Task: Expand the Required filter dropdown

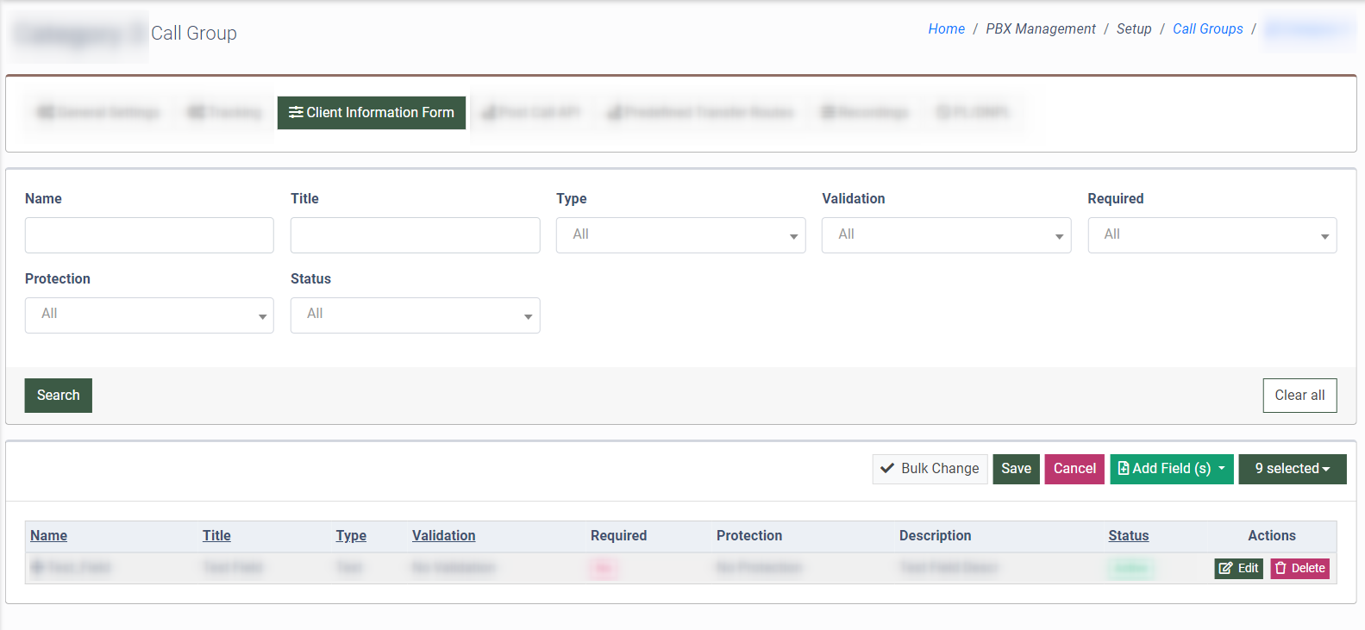Action: point(1212,235)
